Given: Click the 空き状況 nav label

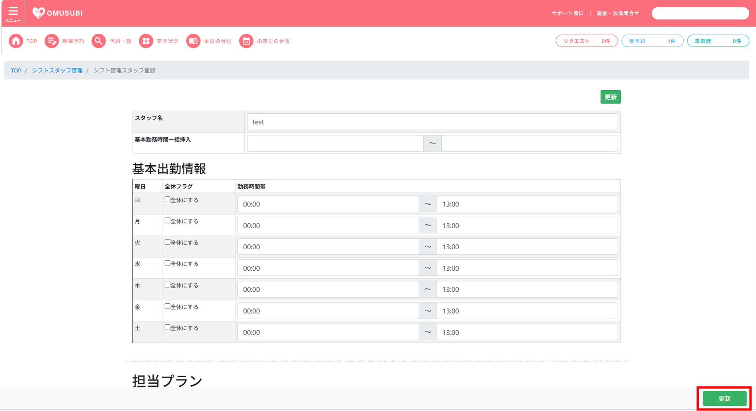Looking at the screenshot, I should [x=168, y=41].
